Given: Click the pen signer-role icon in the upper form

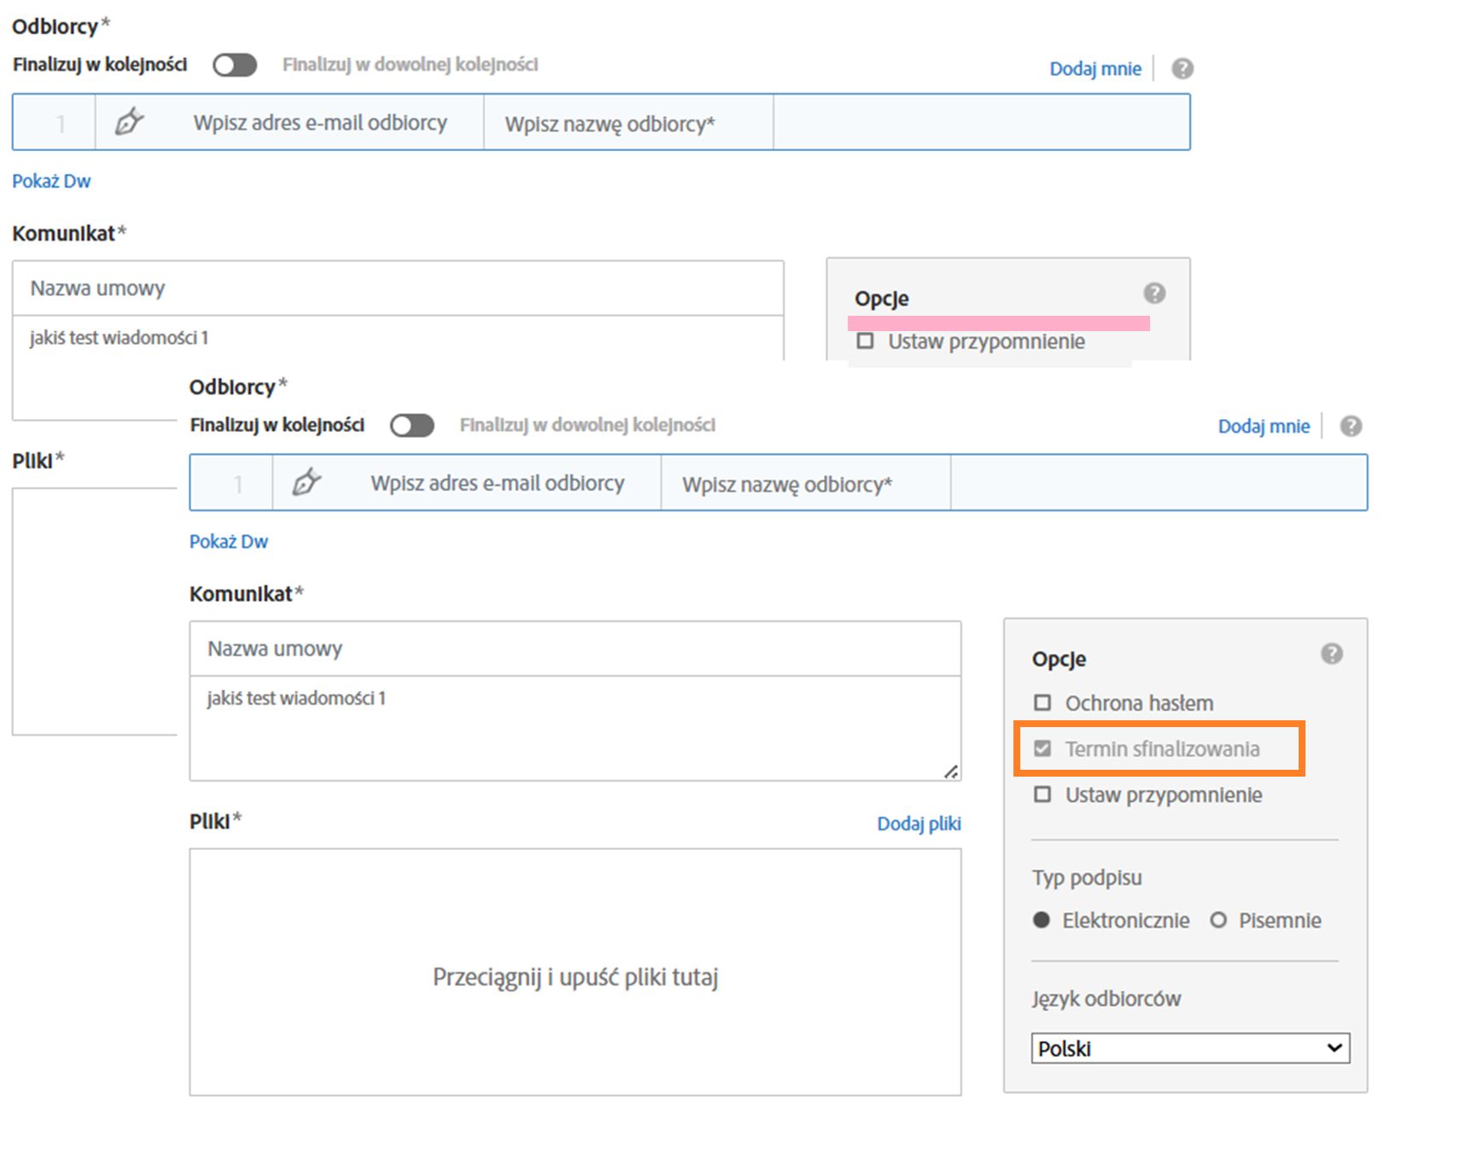Looking at the screenshot, I should (129, 122).
